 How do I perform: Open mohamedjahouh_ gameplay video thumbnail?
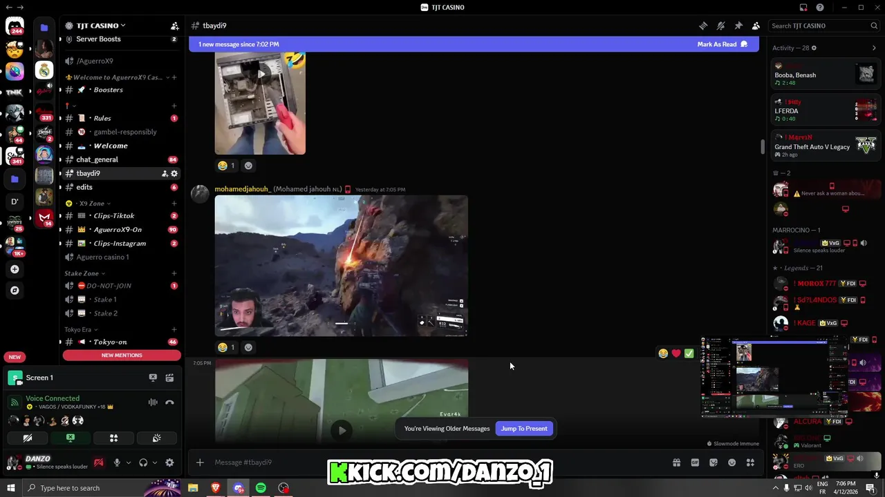tap(341, 266)
